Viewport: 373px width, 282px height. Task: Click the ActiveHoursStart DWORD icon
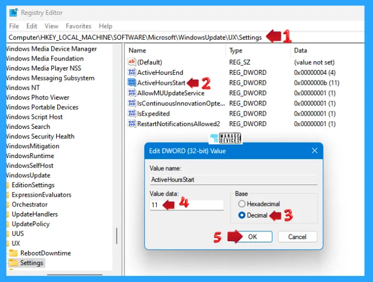(131, 83)
